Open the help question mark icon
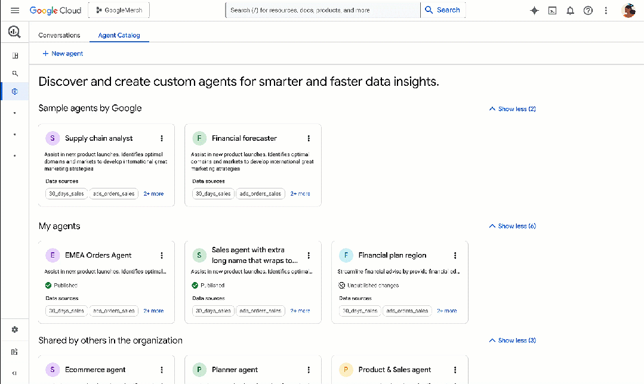The image size is (644, 384). 588,10
